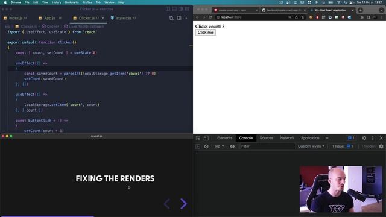This screenshot has height=217, width=386.
Task: Toggle VS Code primary sidebar layout icon
Action: click(x=168, y=9)
